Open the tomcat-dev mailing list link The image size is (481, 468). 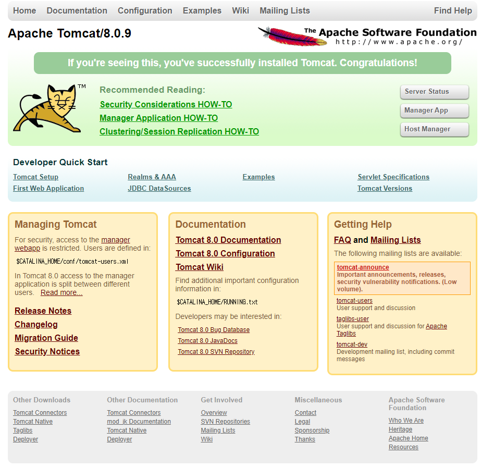[x=352, y=344]
